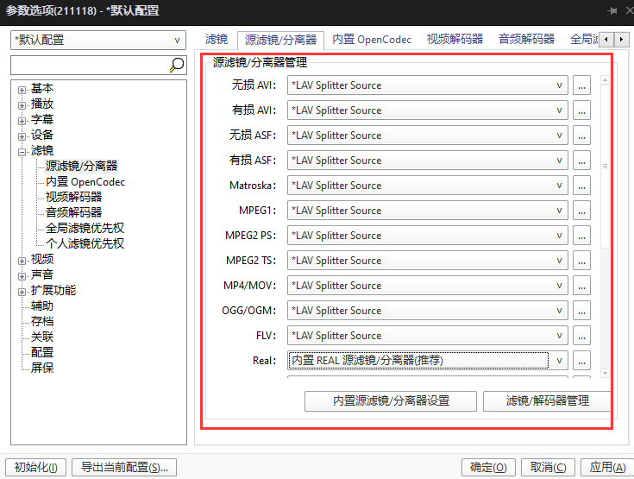The image size is (634, 479).
Task: Focus the settings search input field
Action: [x=90, y=65]
